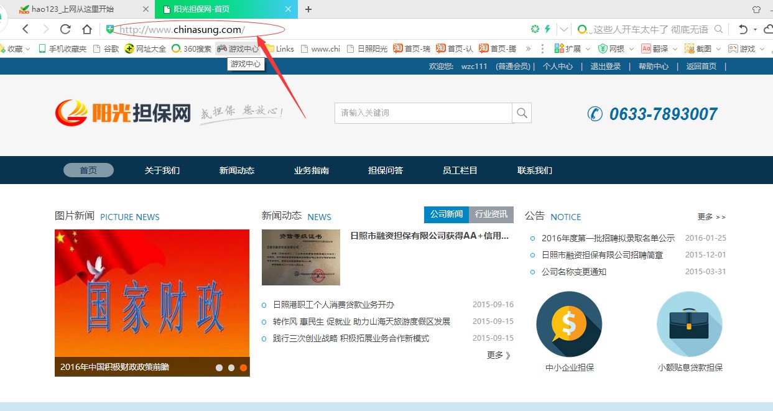Image resolution: width=773 pixels, height=411 pixels.
Task: Open a new tab with plus icon
Action: point(308,9)
